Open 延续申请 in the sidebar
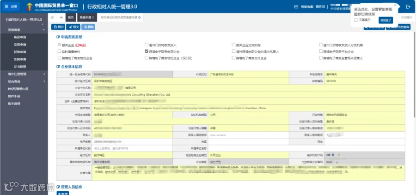Screen dimensions: 416x195 pyautogui.click(x=20, y=52)
